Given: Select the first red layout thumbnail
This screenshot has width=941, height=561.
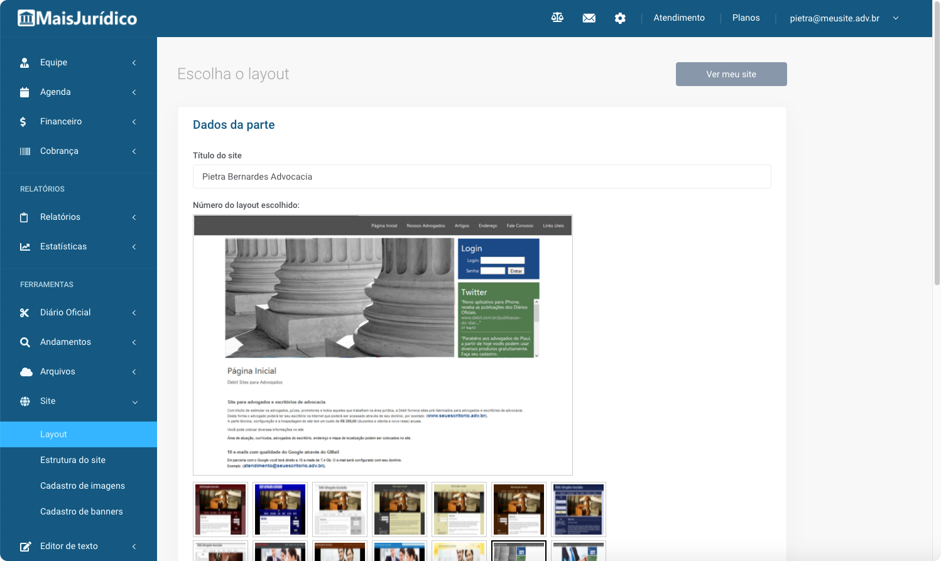Looking at the screenshot, I should (220, 509).
